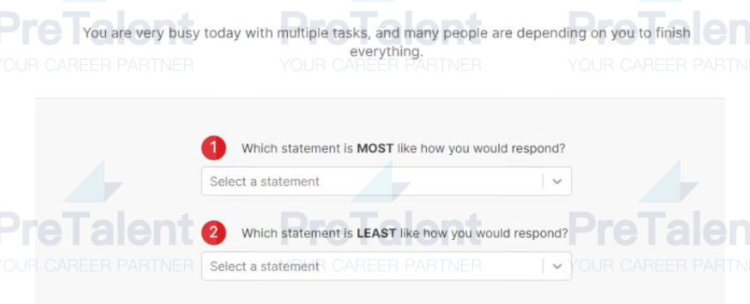Screen dimensions: 750x304
Task: Click the PreTalent triangle logo at left middle
Action: pyautogui.click(x=93, y=182)
